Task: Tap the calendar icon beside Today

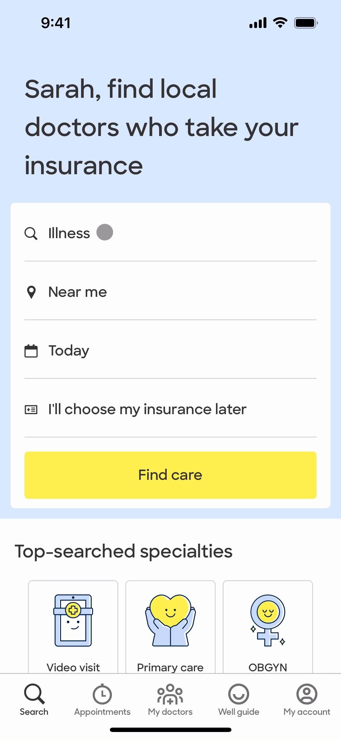Action: [31, 351]
